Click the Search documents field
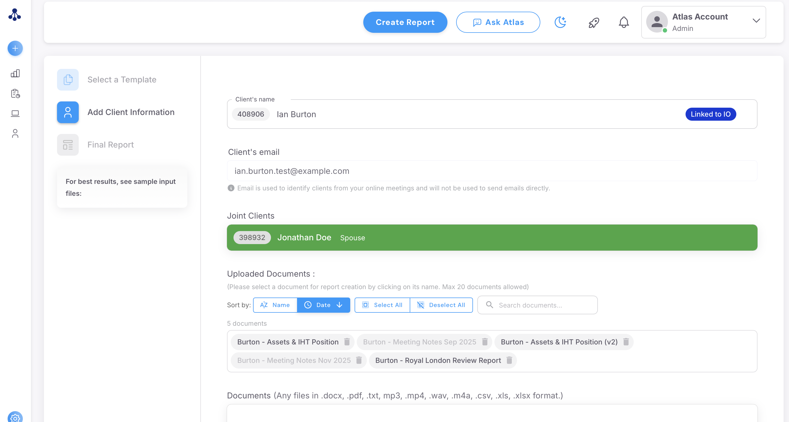789x422 pixels. tap(537, 305)
